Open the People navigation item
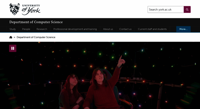The image size is (200, 109). tap(26, 29)
